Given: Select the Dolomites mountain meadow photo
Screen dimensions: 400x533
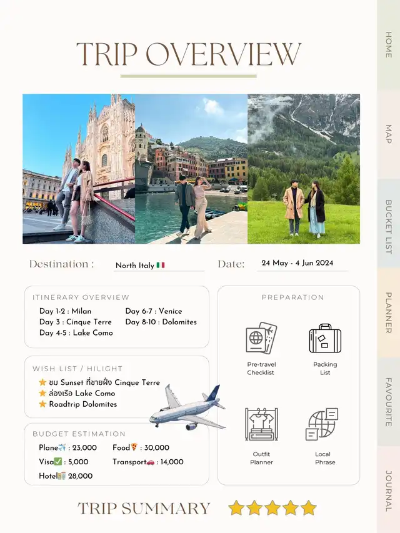Looking at the screenshot, I should tap(304, 169).
